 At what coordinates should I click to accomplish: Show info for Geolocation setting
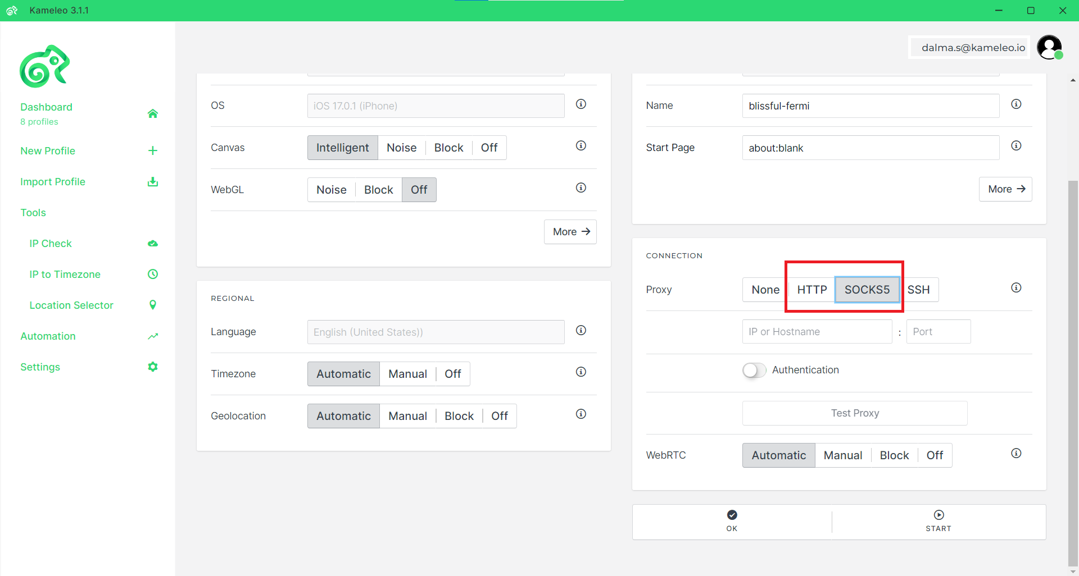(x=581, y=414)
